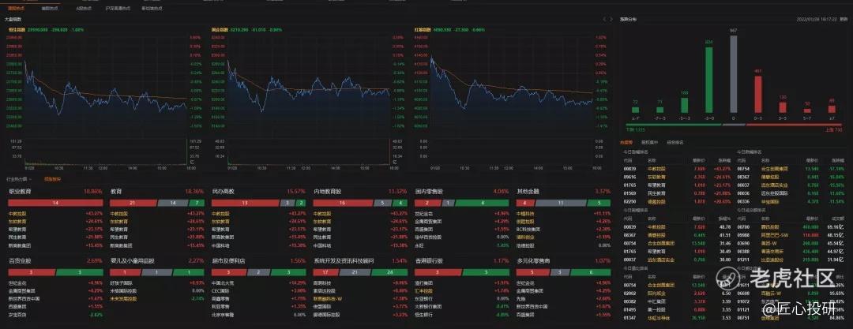
Task: Open the 民办高教 sector card title
Action: pos(224,192)
